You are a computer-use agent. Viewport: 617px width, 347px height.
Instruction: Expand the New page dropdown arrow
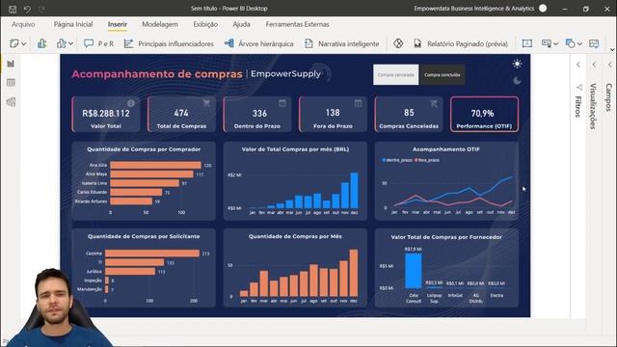click(23, 44)
